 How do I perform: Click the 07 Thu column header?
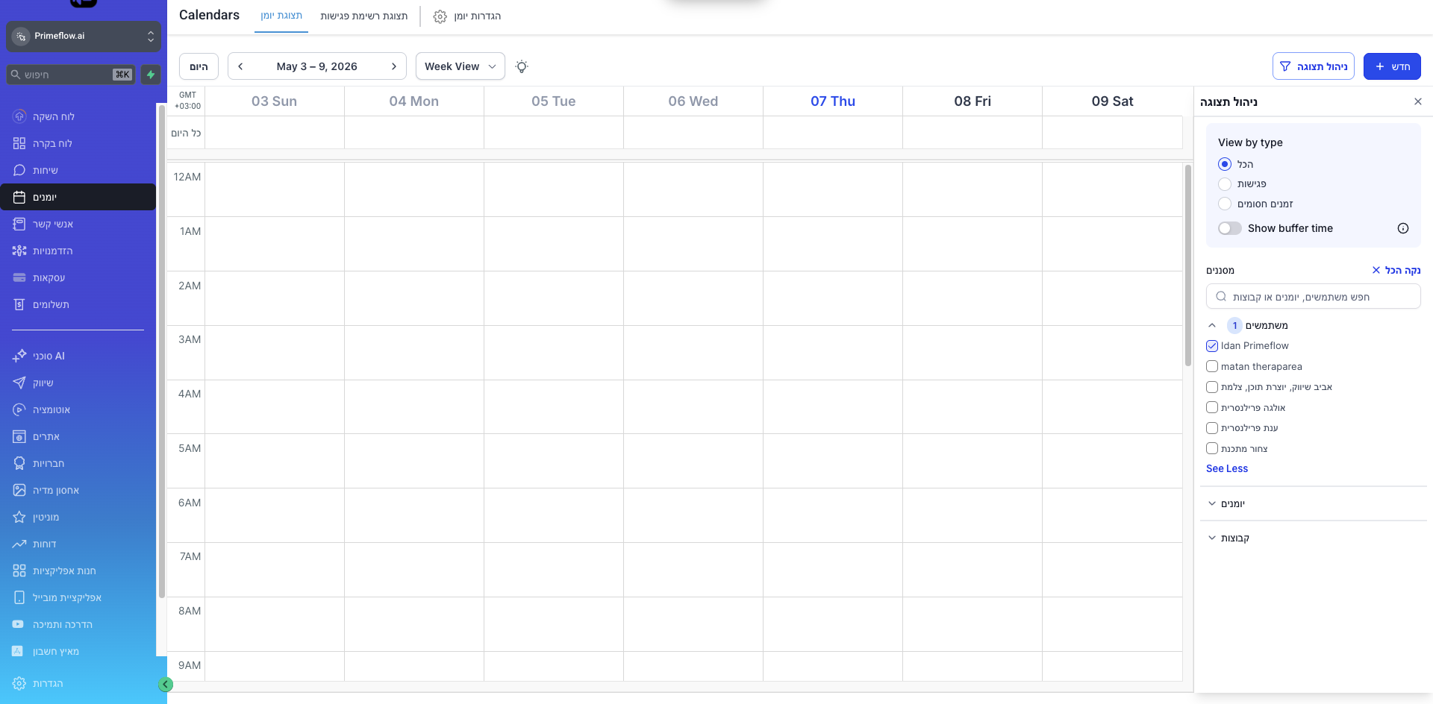pyautogui.click(x=833, y=101)
